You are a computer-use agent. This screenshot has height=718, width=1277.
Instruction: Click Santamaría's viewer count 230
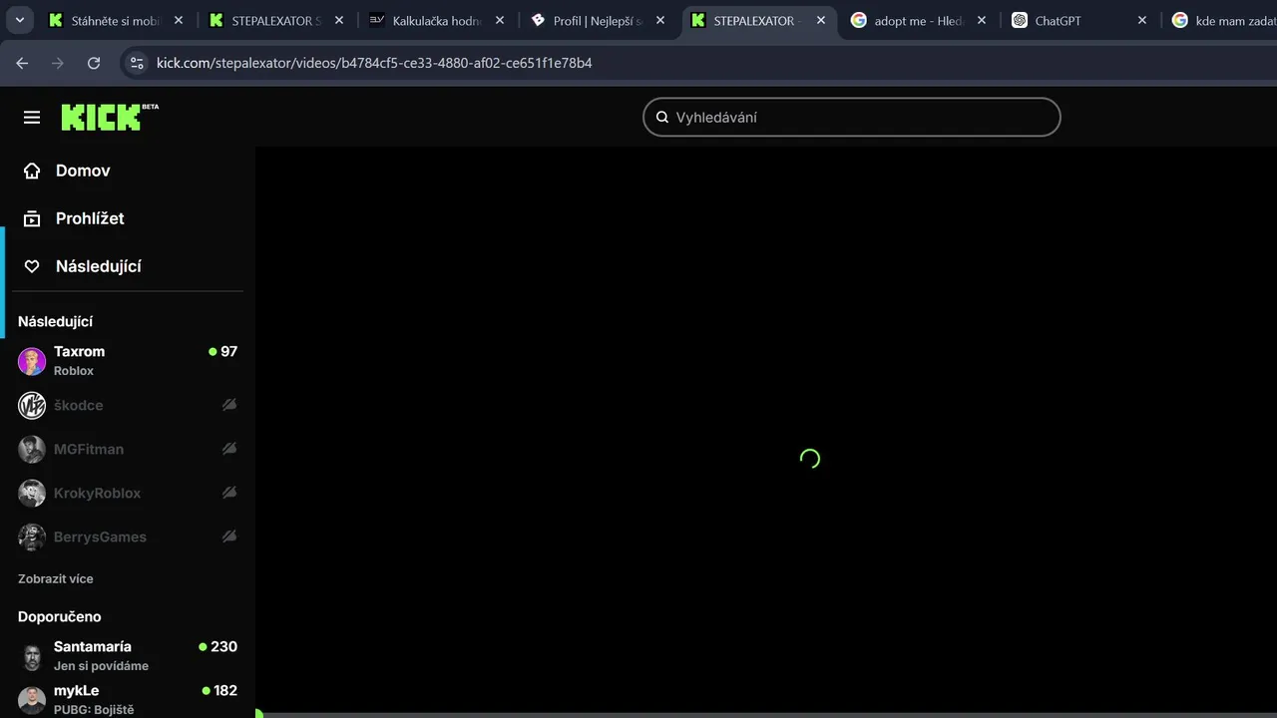223,646
